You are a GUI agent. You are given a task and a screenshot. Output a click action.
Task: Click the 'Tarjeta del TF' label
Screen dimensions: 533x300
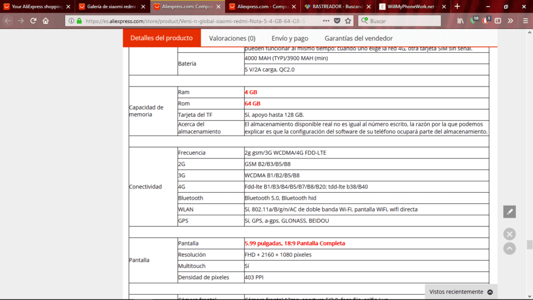point(195,114)
